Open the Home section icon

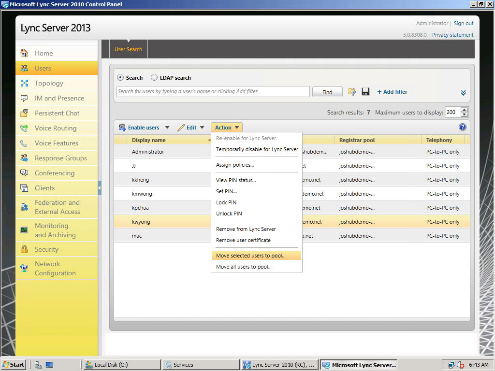tap(24, 53)
